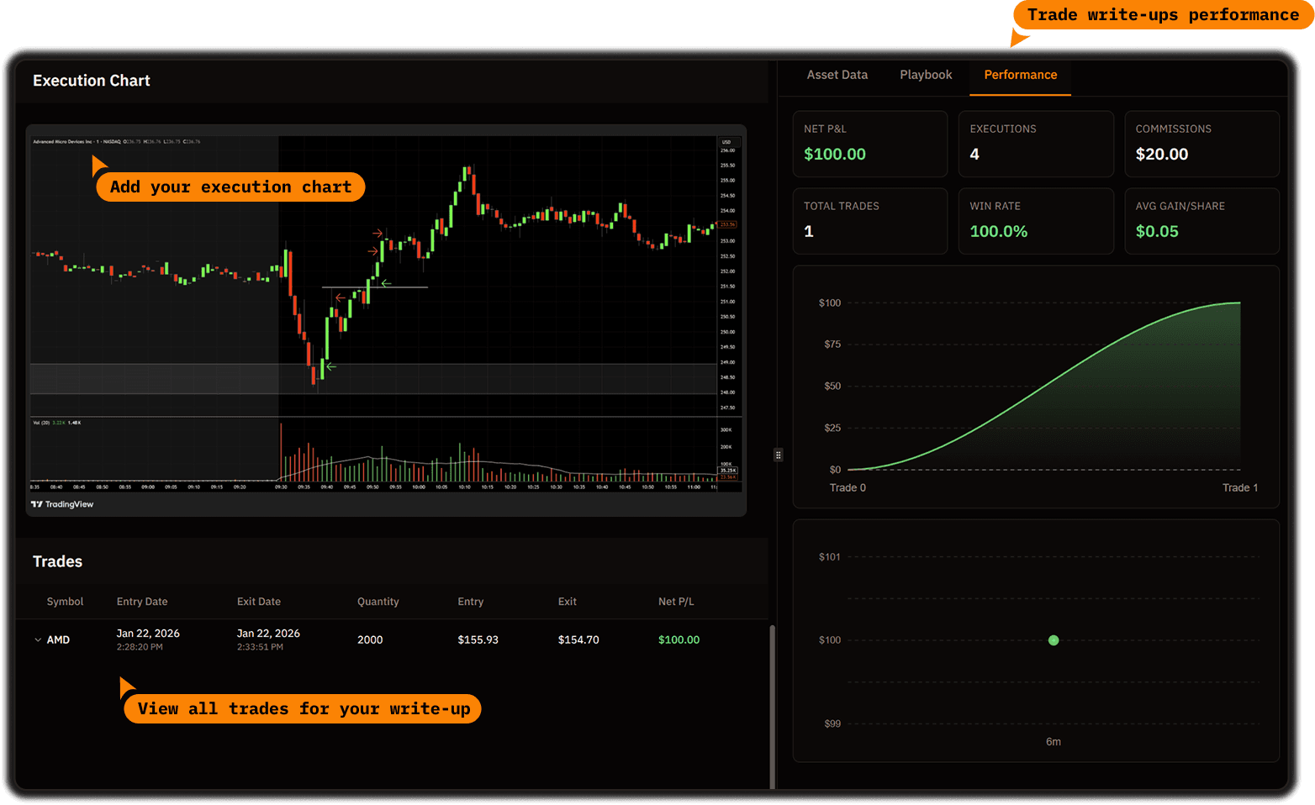The height and width of the screenshot is (805, 1315).
Task: Click the 100.0% Win Rate stat card
Action: click(x=1036, y=221)
